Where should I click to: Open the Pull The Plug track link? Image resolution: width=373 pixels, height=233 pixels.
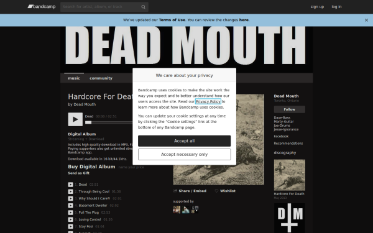pos(89,212)
